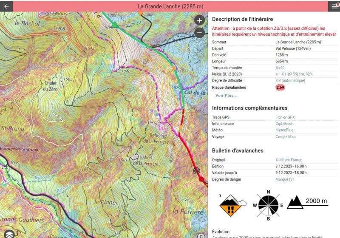
Task: Zoom in on the map
Action: pos(199,20)
